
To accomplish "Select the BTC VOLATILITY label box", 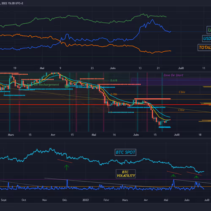I will 126,174.
